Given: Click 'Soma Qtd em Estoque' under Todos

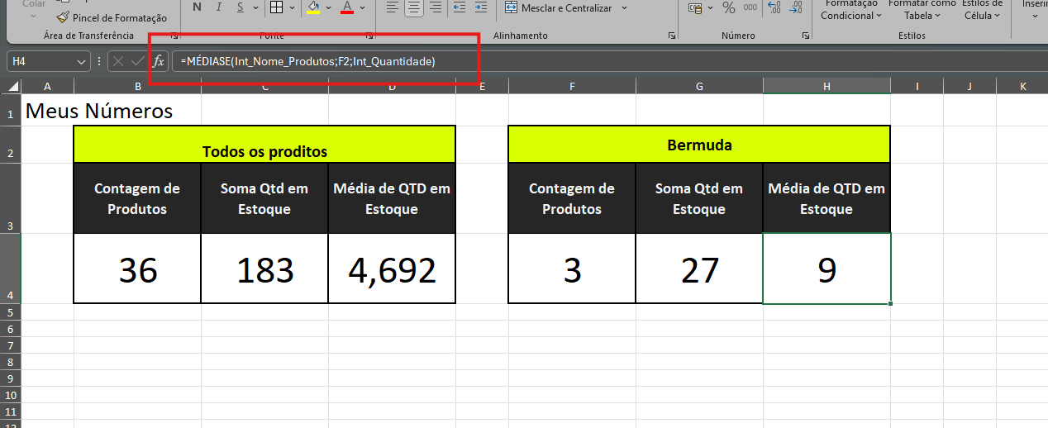Looking at the screenshot, I should 264,198.
